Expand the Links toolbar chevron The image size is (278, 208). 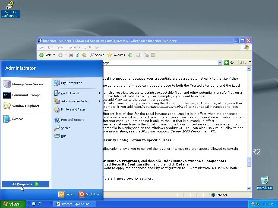tap(250, 61)
